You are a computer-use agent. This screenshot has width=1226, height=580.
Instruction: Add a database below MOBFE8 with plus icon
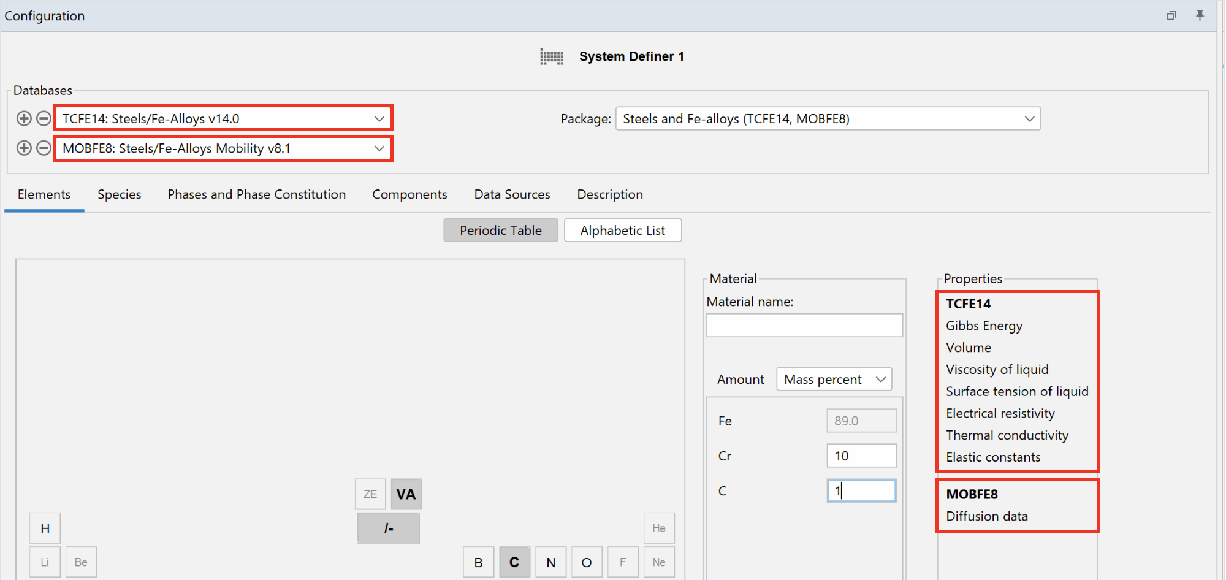click(24, 148)
